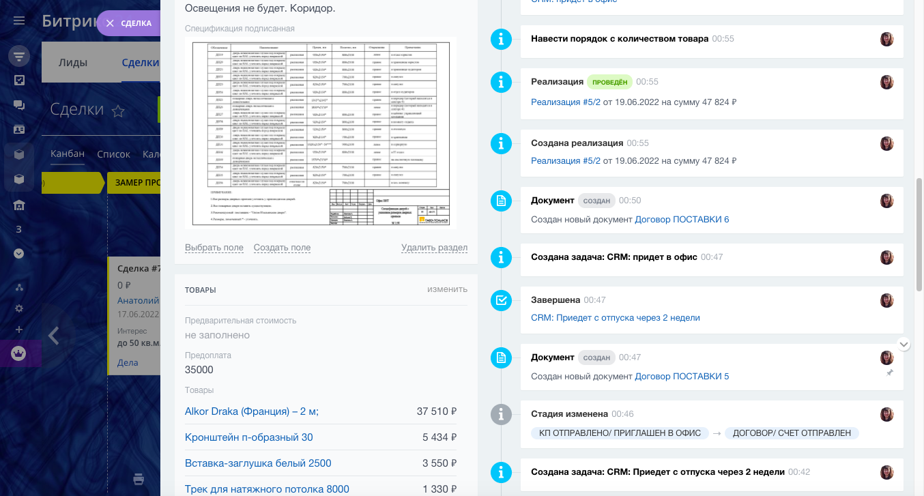
Task: Select the Канбан view tab
Action: pos(68,154)
